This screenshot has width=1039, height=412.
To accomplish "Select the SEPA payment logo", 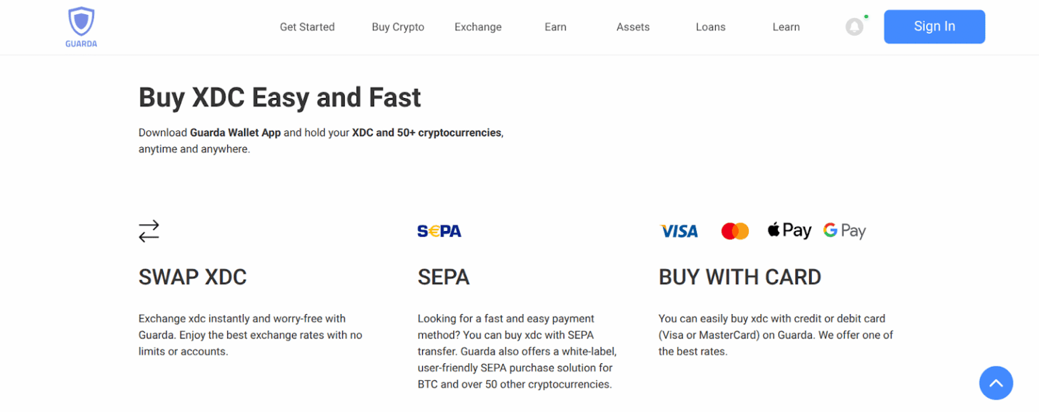I will [439, 230].
